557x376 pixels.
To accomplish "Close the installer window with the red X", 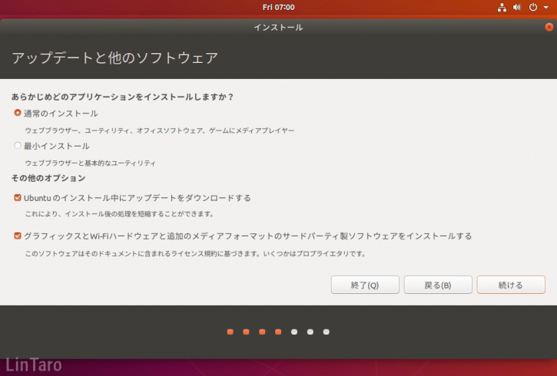I will coord(549,27).
